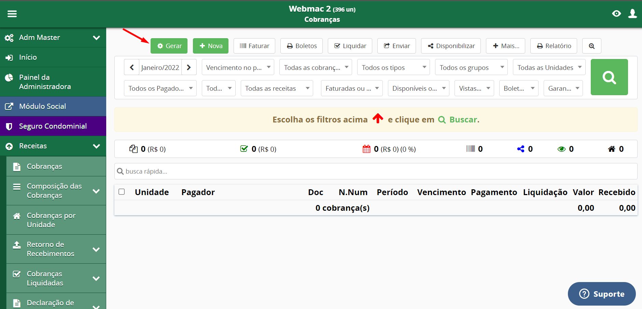Open the Relatório button
The height and width of the screenshot is (309, 642).
point(554,46)
